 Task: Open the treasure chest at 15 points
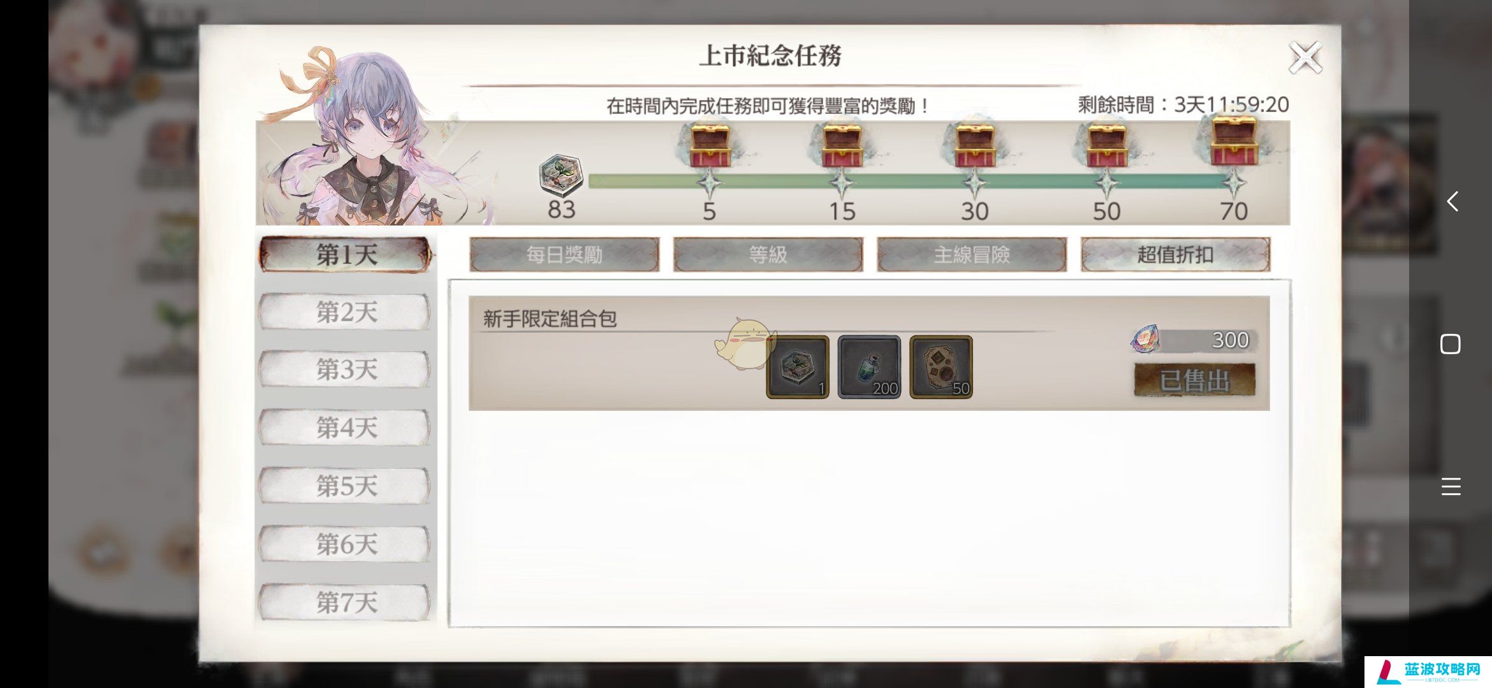tap(842, 145)
